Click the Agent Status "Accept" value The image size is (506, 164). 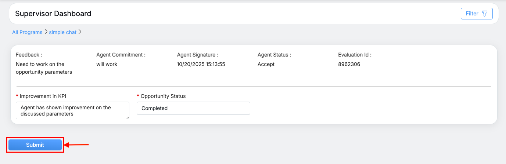coord(266,64)
